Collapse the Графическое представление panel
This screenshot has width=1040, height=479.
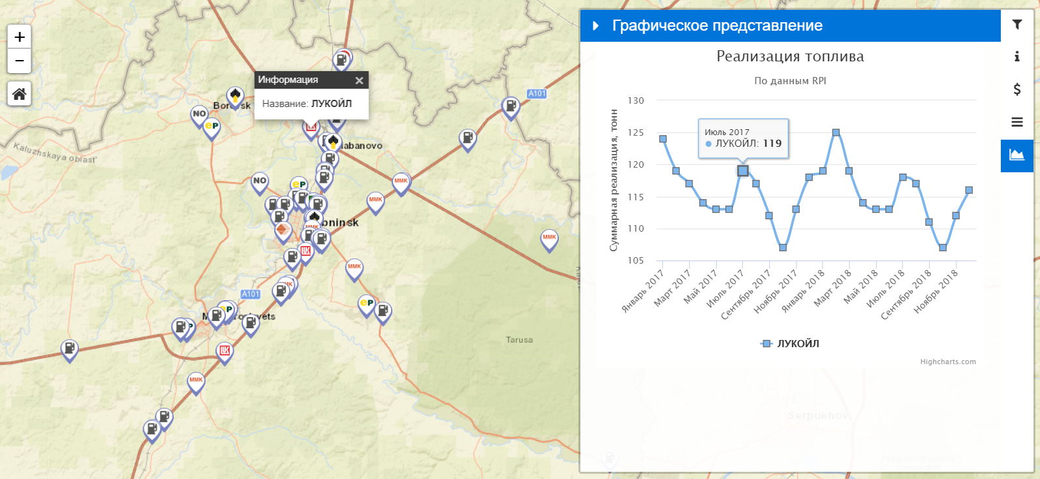(x=595, y=26)
